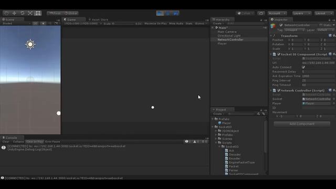This screenshot has height=189, width=336.
Task: Select the Rotate tool in toolbar
Action: 22,13
